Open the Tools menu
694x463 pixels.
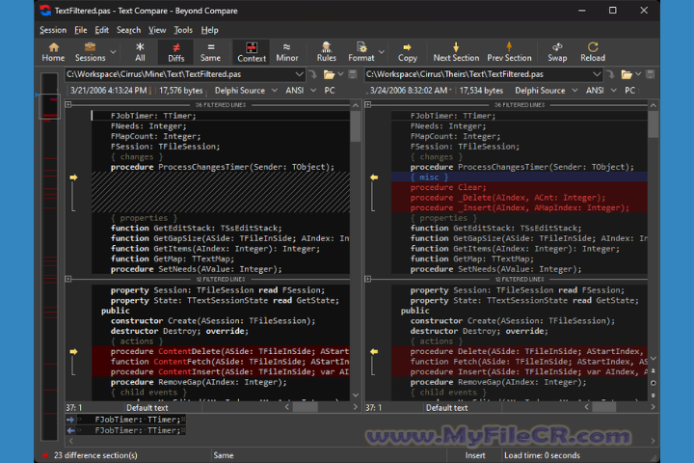(183, 30)
